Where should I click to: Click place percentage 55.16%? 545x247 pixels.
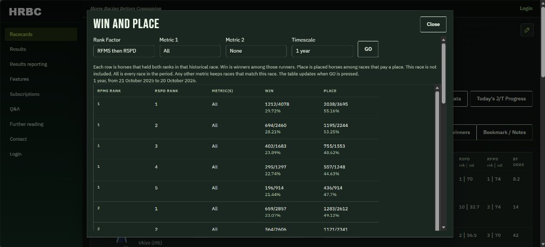[332, 111]
